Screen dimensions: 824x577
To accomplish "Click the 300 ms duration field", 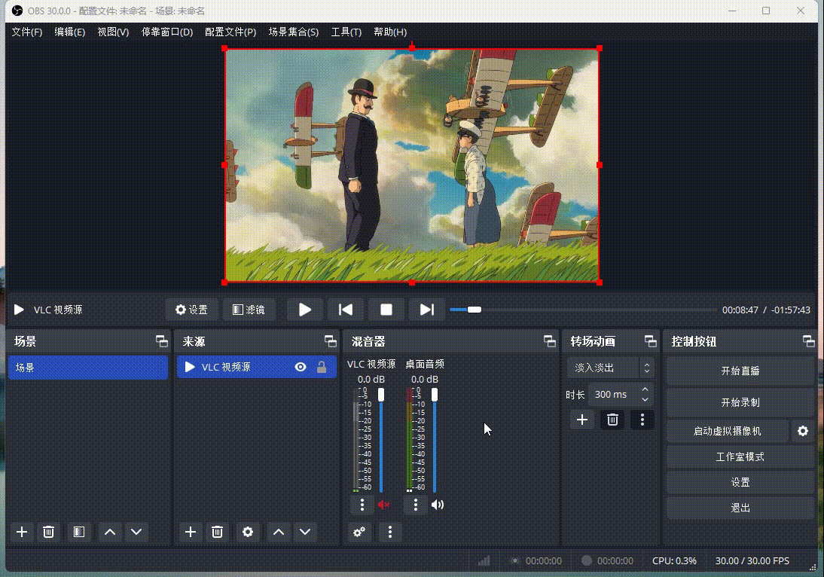I will tap(613, 395).
